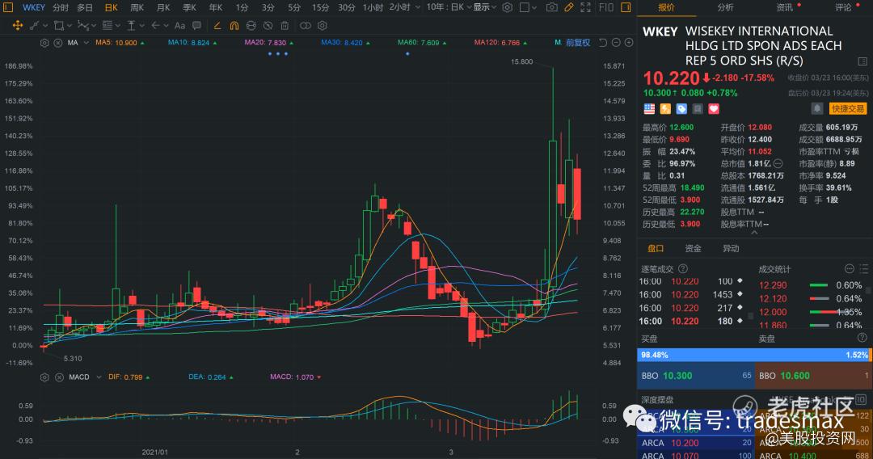The image size is (873, 459).
Task: Click the blue tag icon under price
Action: pyautogui.click(x=681, y=109)
